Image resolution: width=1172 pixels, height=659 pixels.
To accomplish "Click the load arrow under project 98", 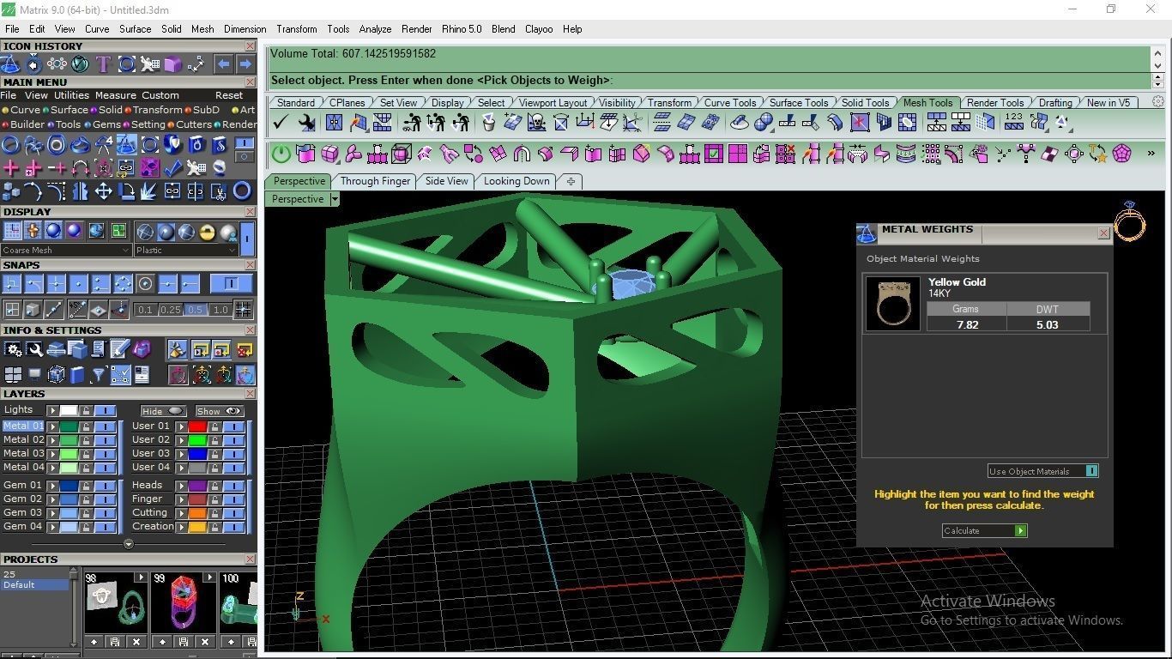I will pos(94,642).
